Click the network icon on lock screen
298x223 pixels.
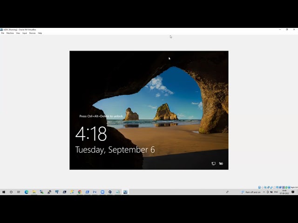(214, 164)
